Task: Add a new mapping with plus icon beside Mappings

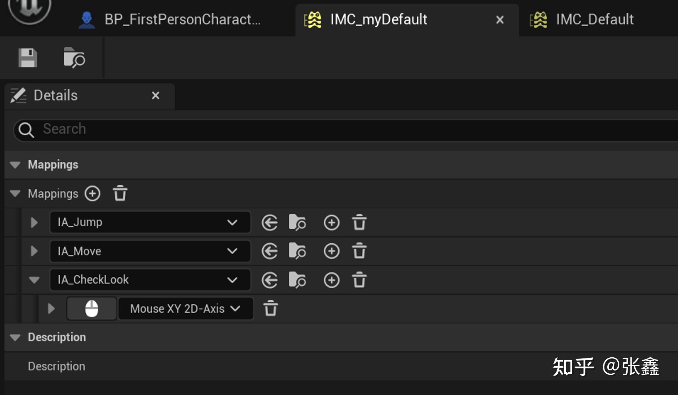Action: tap(93, 194)
